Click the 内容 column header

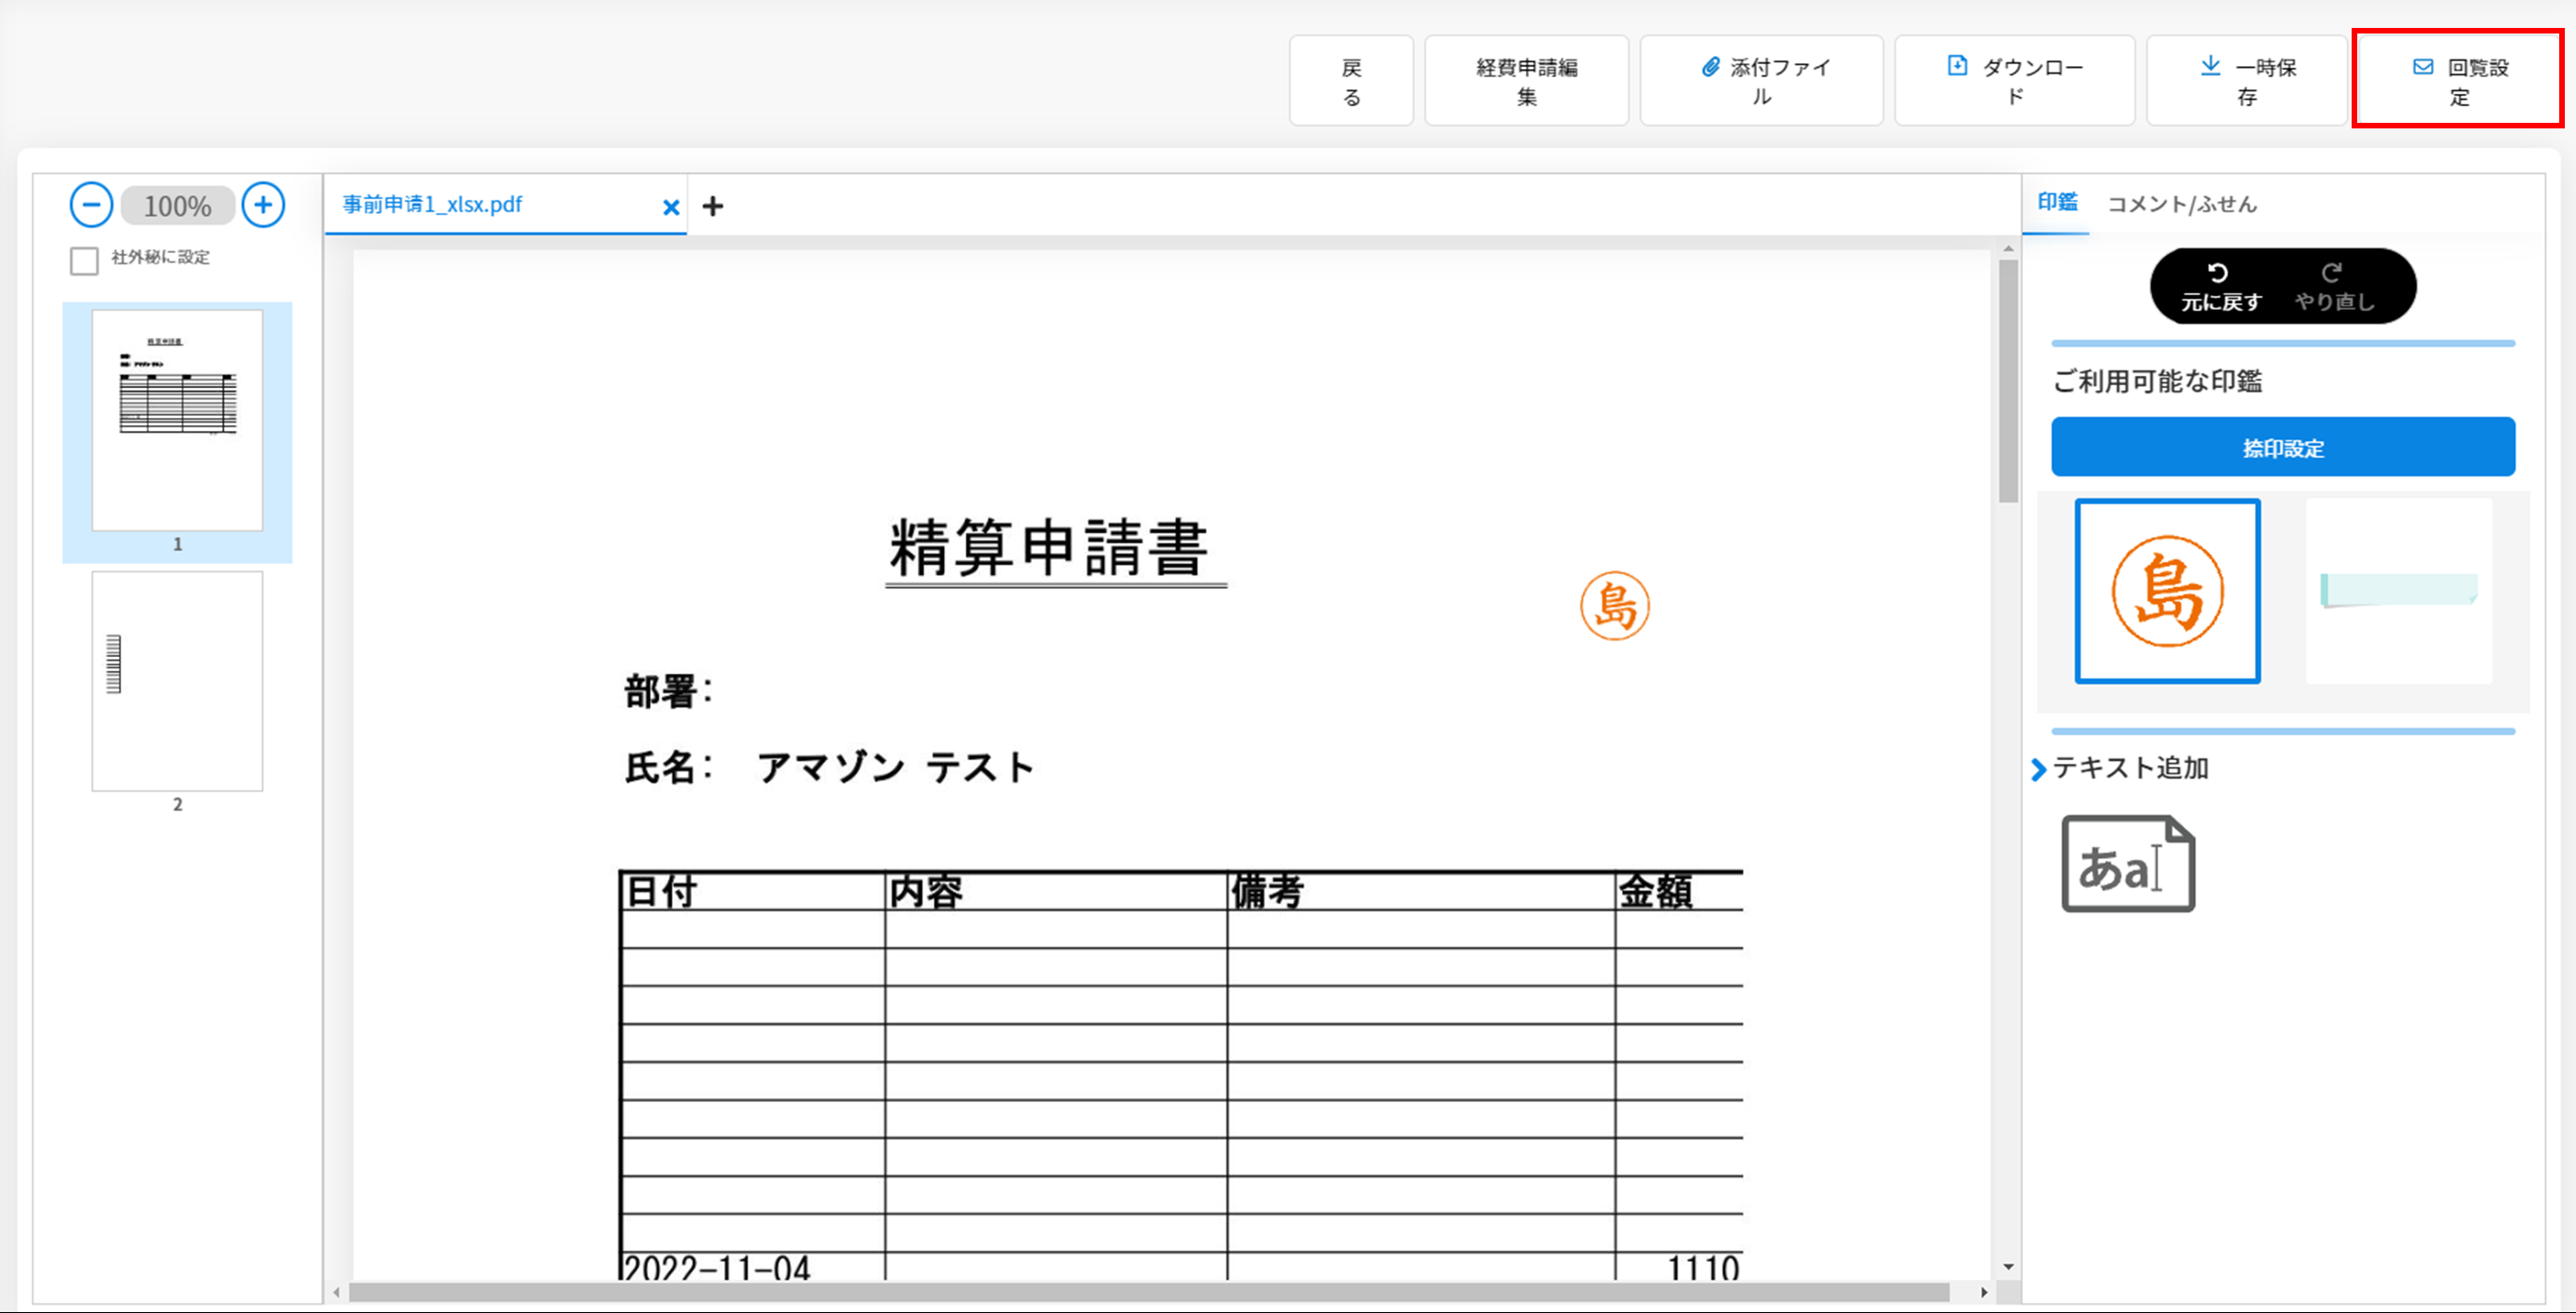click(926, 891)
